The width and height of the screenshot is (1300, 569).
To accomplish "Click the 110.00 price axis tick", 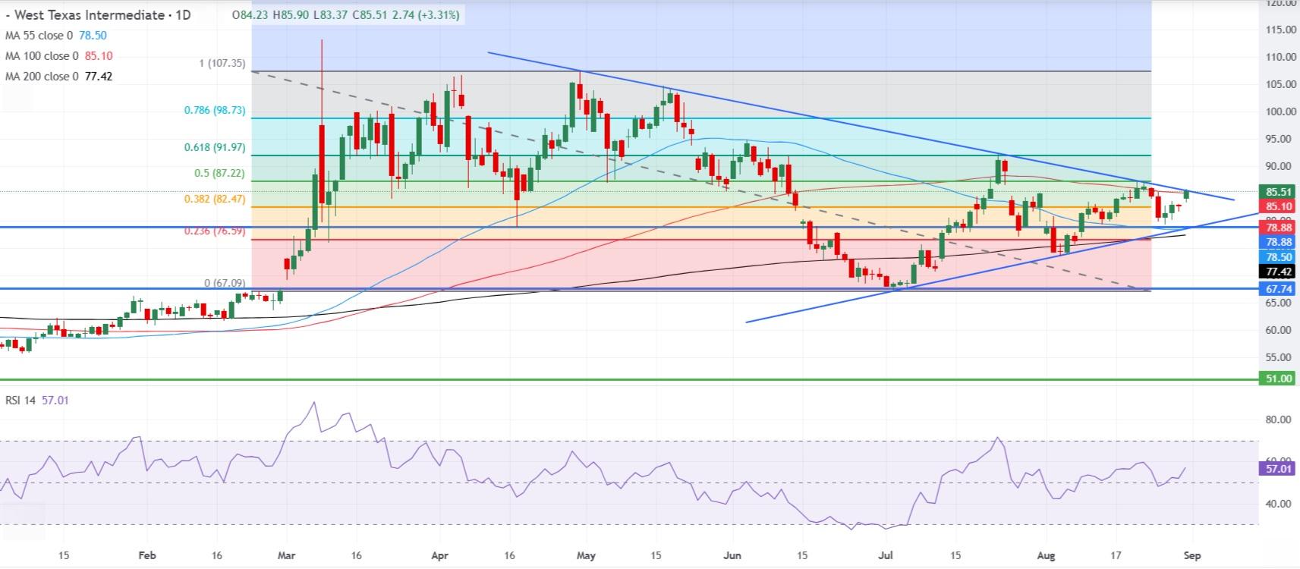I will point(1280,57).
